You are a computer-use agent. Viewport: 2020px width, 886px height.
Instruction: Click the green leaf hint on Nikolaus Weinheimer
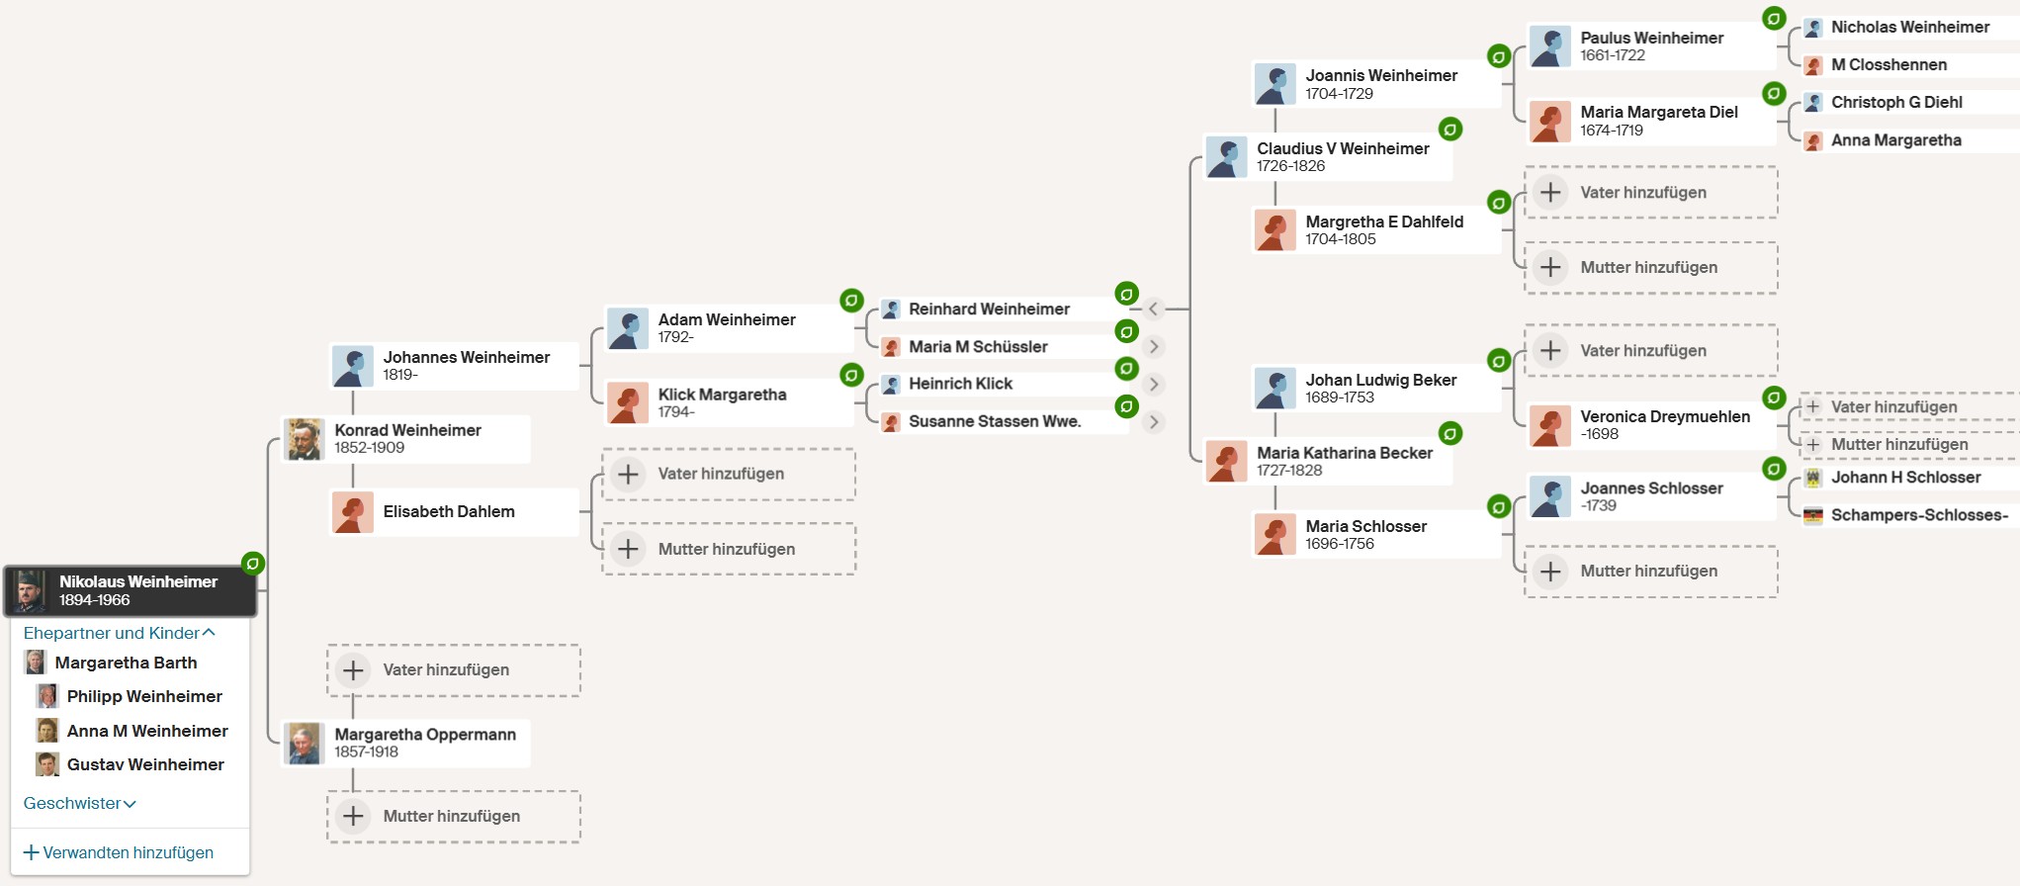(x=253, y=564)
